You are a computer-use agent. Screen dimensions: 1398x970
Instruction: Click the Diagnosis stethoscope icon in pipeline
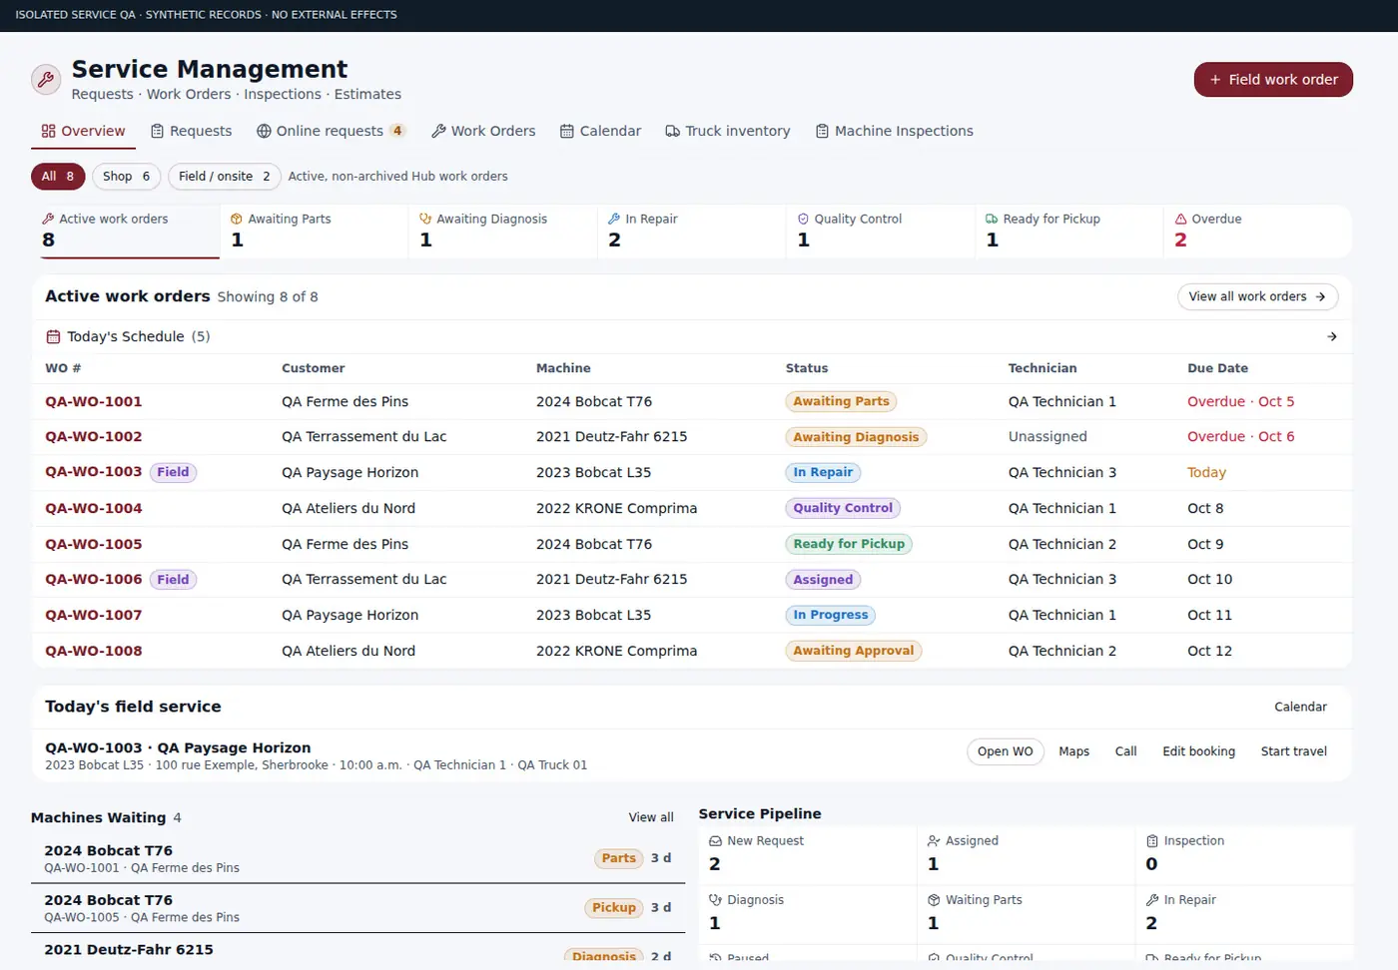(x=715, y=900)
